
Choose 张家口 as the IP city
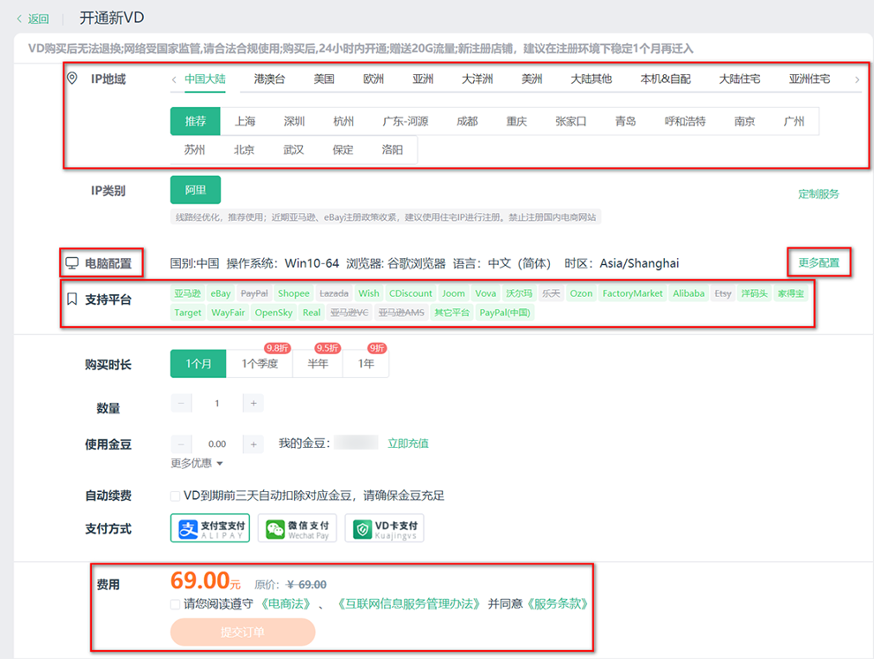[571, 121]
